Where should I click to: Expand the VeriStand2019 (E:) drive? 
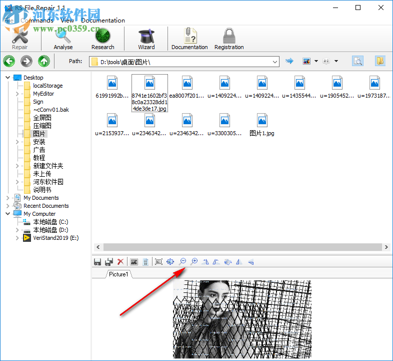tap(17, 238)
